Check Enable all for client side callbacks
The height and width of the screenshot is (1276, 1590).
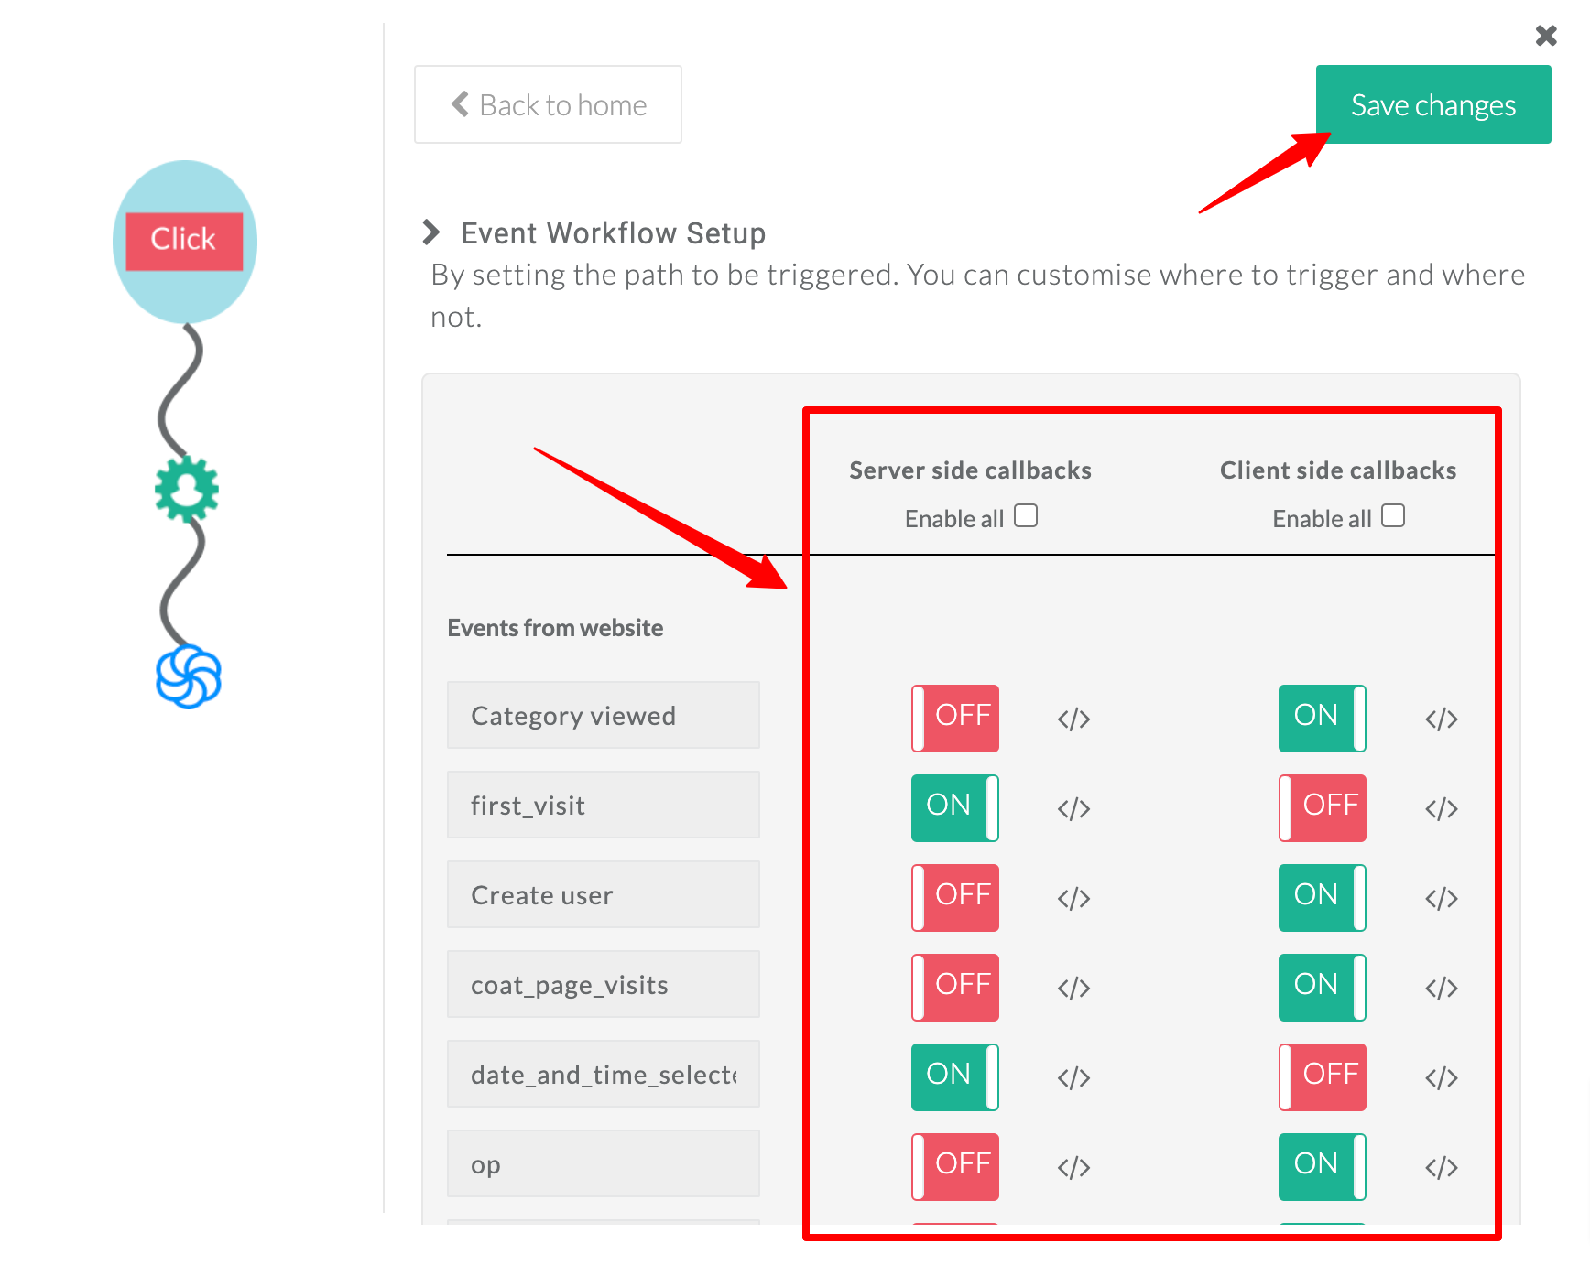[1393, 516]
